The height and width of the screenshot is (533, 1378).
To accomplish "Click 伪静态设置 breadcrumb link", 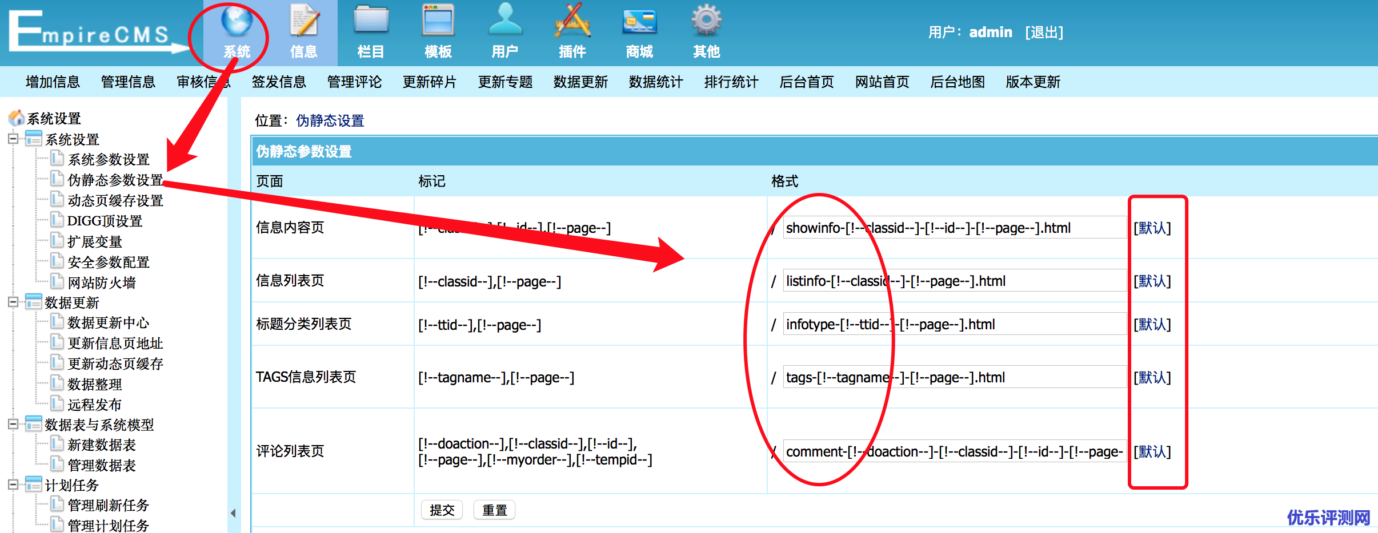I will [x=330, y=120].
